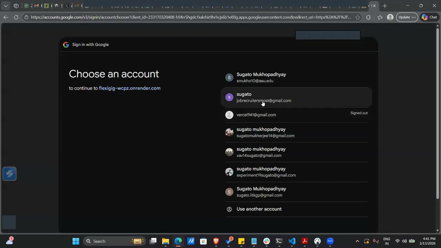Open Task View on the taskbar
The width and height of the screenshot is (441, 248).
pyautogui.click(x=153, y=241)
